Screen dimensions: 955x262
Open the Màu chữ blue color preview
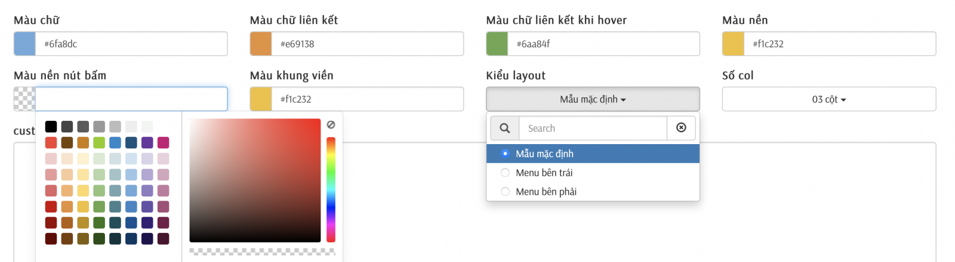tap(24, 44)
